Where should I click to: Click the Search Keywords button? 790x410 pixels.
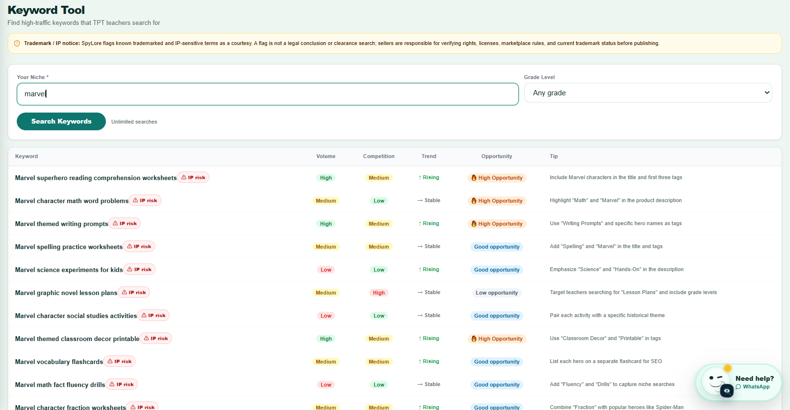tap(61, 122)
